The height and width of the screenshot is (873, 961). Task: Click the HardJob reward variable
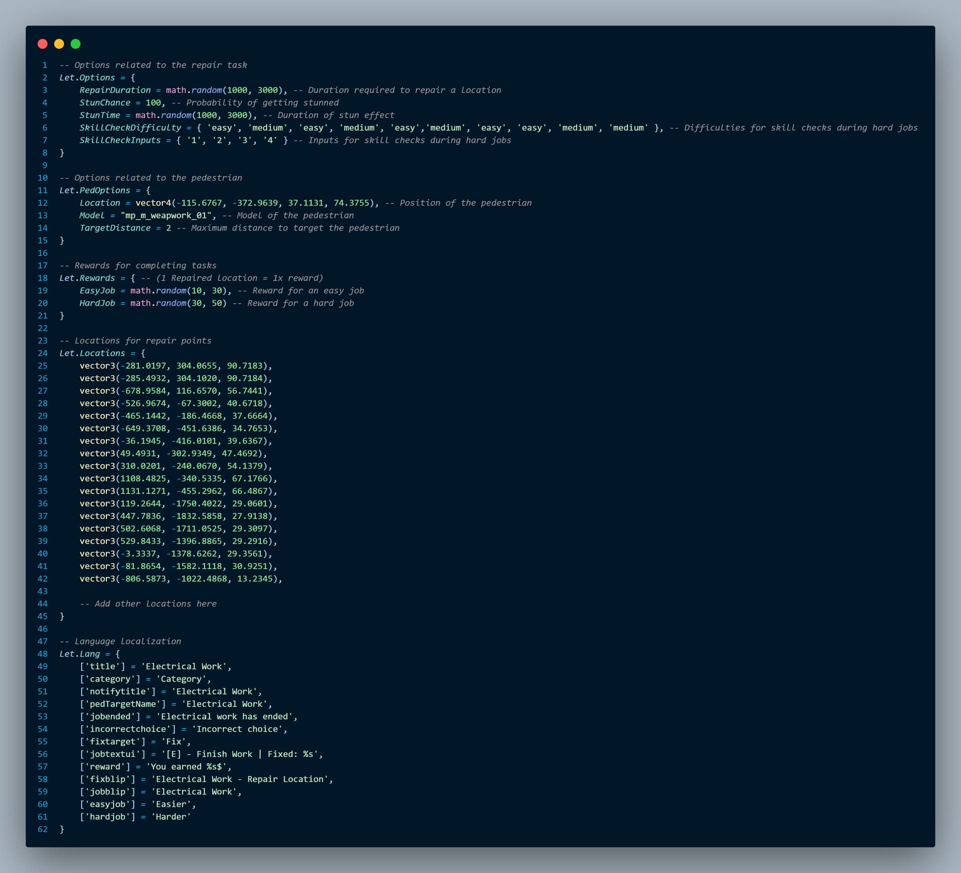pyautogui.click(x=97, y=303)
